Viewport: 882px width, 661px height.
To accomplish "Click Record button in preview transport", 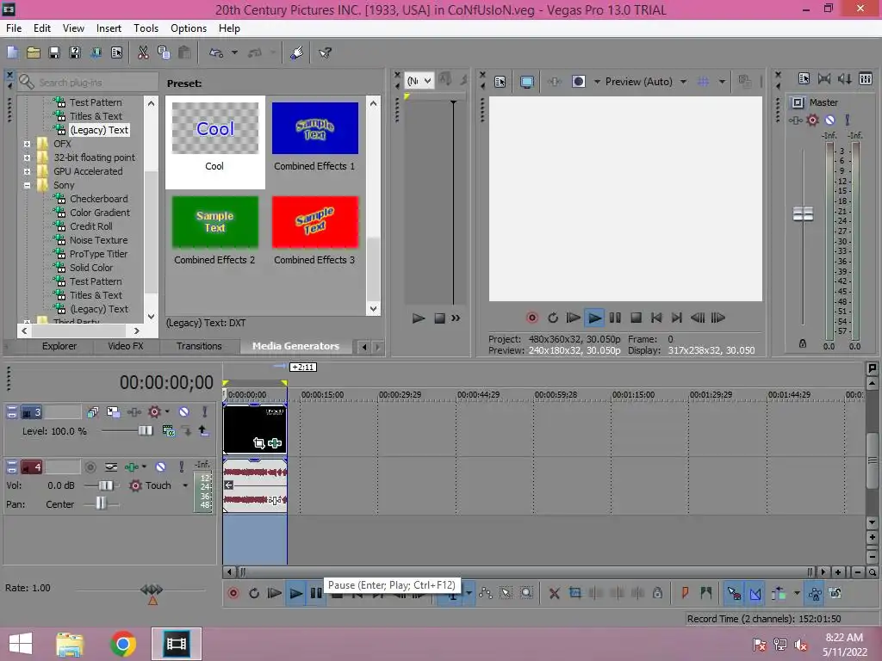I will tap(531, 318).
